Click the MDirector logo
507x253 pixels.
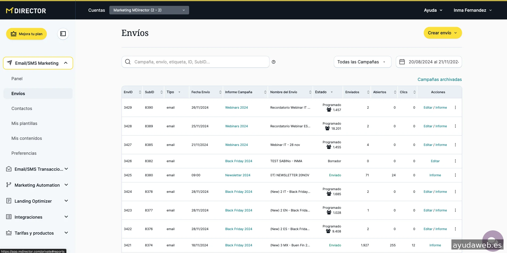tap(26, 11)
